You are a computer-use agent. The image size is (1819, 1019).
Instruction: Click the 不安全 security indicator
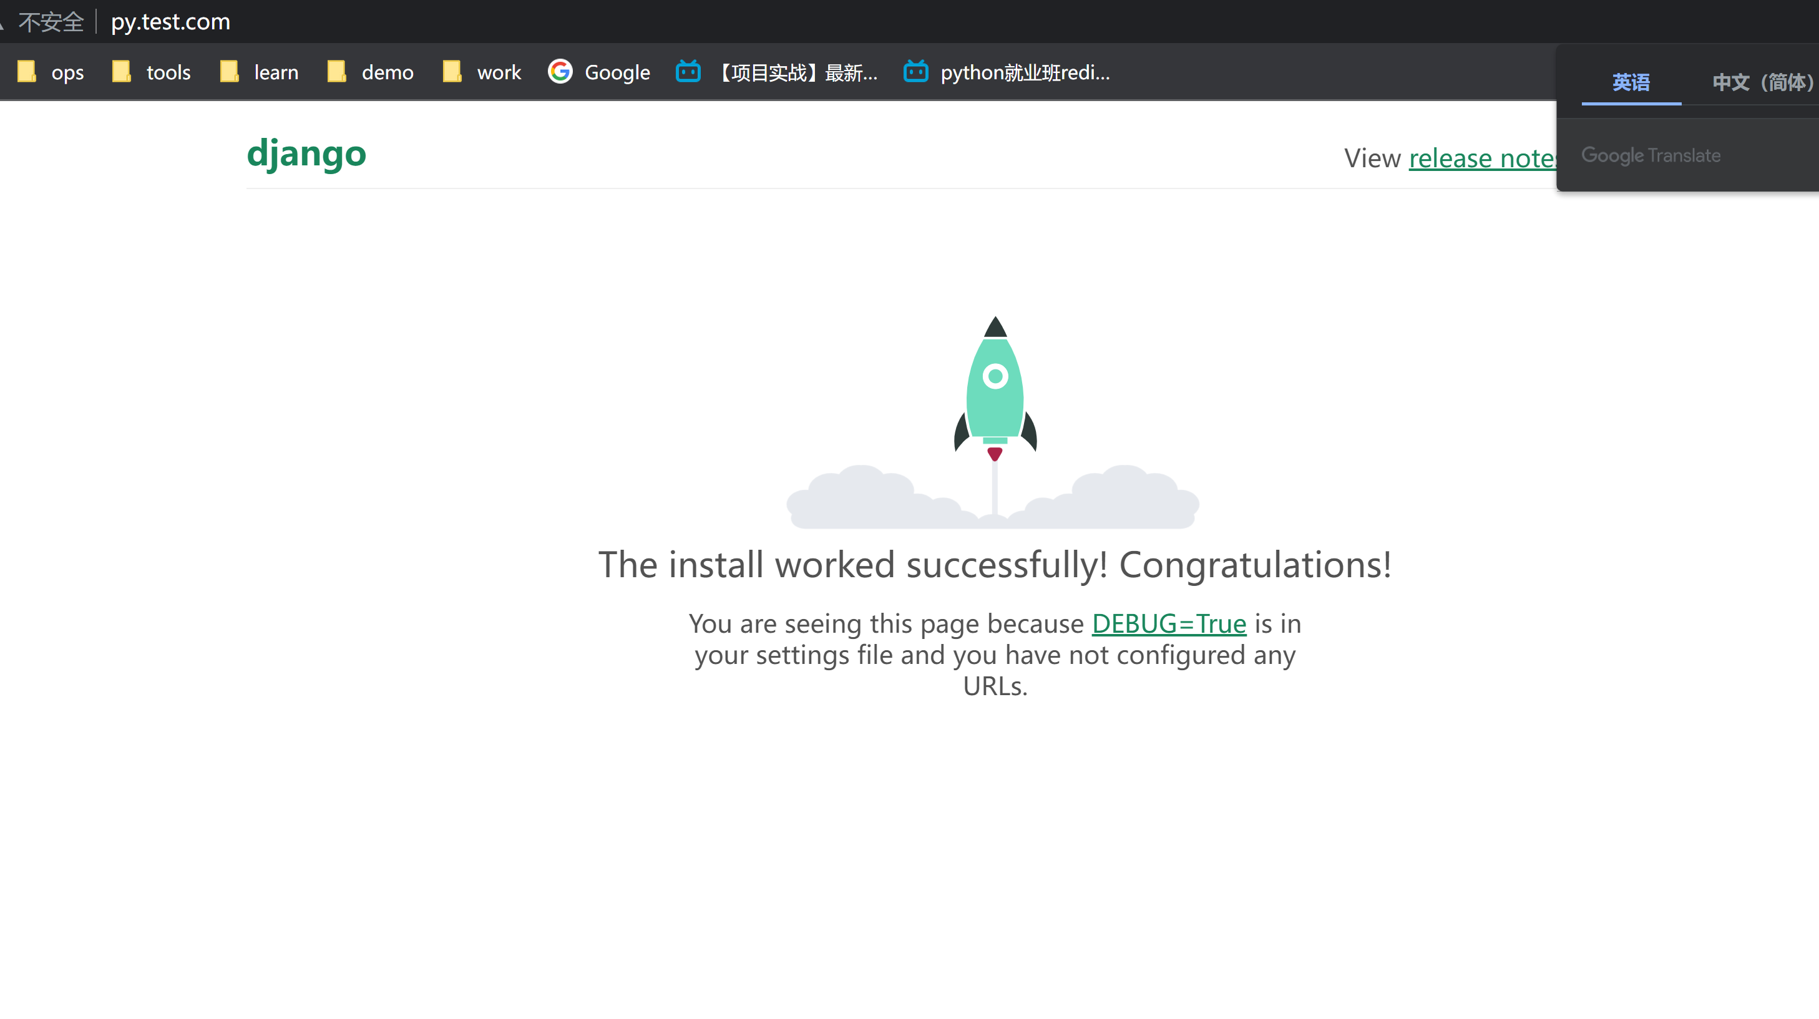click(x=51, y=22)
